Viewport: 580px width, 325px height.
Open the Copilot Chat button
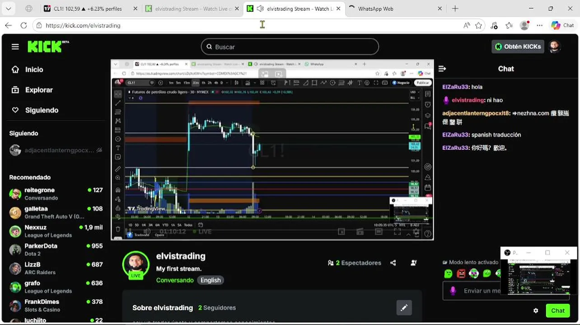click(562, 25)
